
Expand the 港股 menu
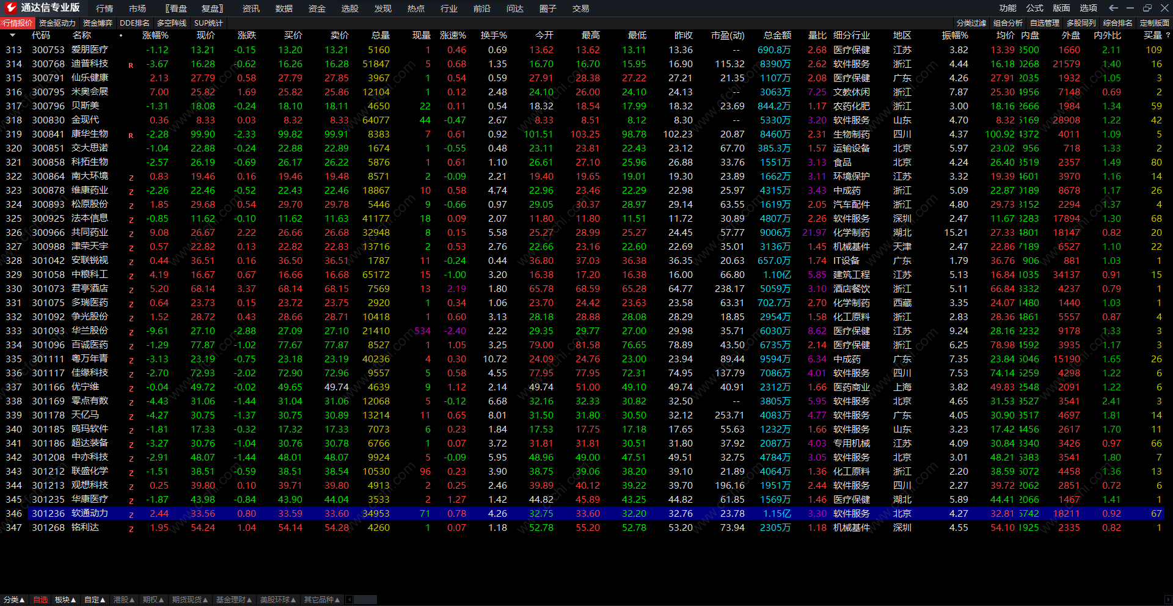tap(124, 600)
